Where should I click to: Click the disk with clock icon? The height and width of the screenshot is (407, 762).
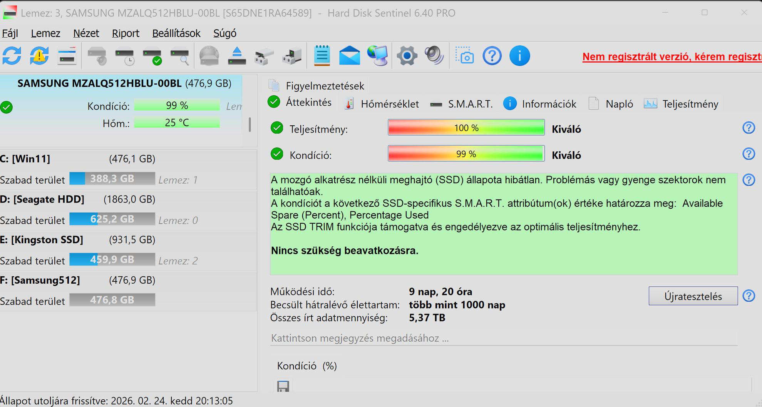point(125,56)
